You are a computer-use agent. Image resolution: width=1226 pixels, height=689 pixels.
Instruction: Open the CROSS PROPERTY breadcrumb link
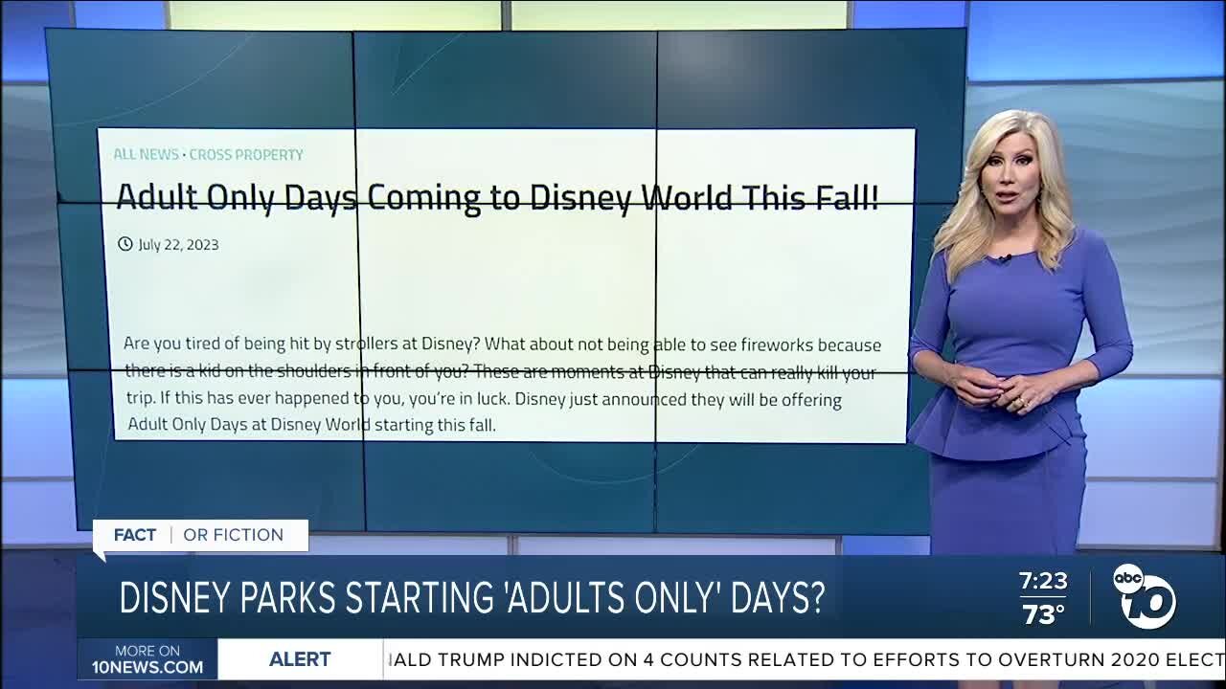click(x=246, y=154)
